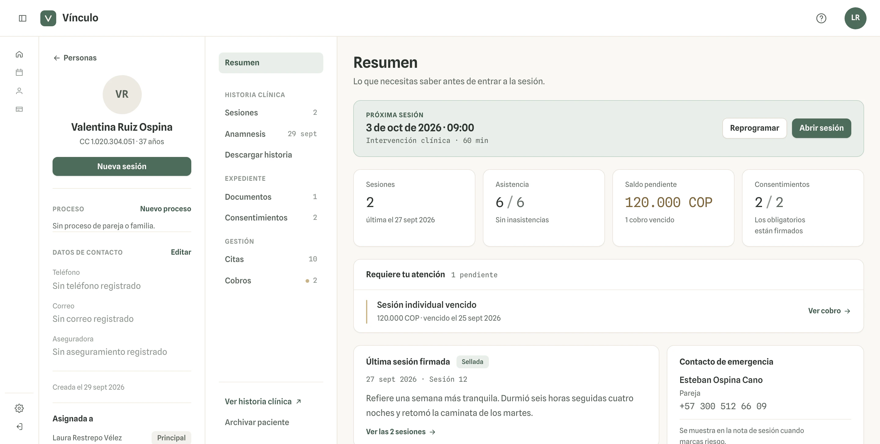This screenshot has height=444, width=880.
Task: Click Valentina Ruiz Ospina name heading
Action: [122, 127]
